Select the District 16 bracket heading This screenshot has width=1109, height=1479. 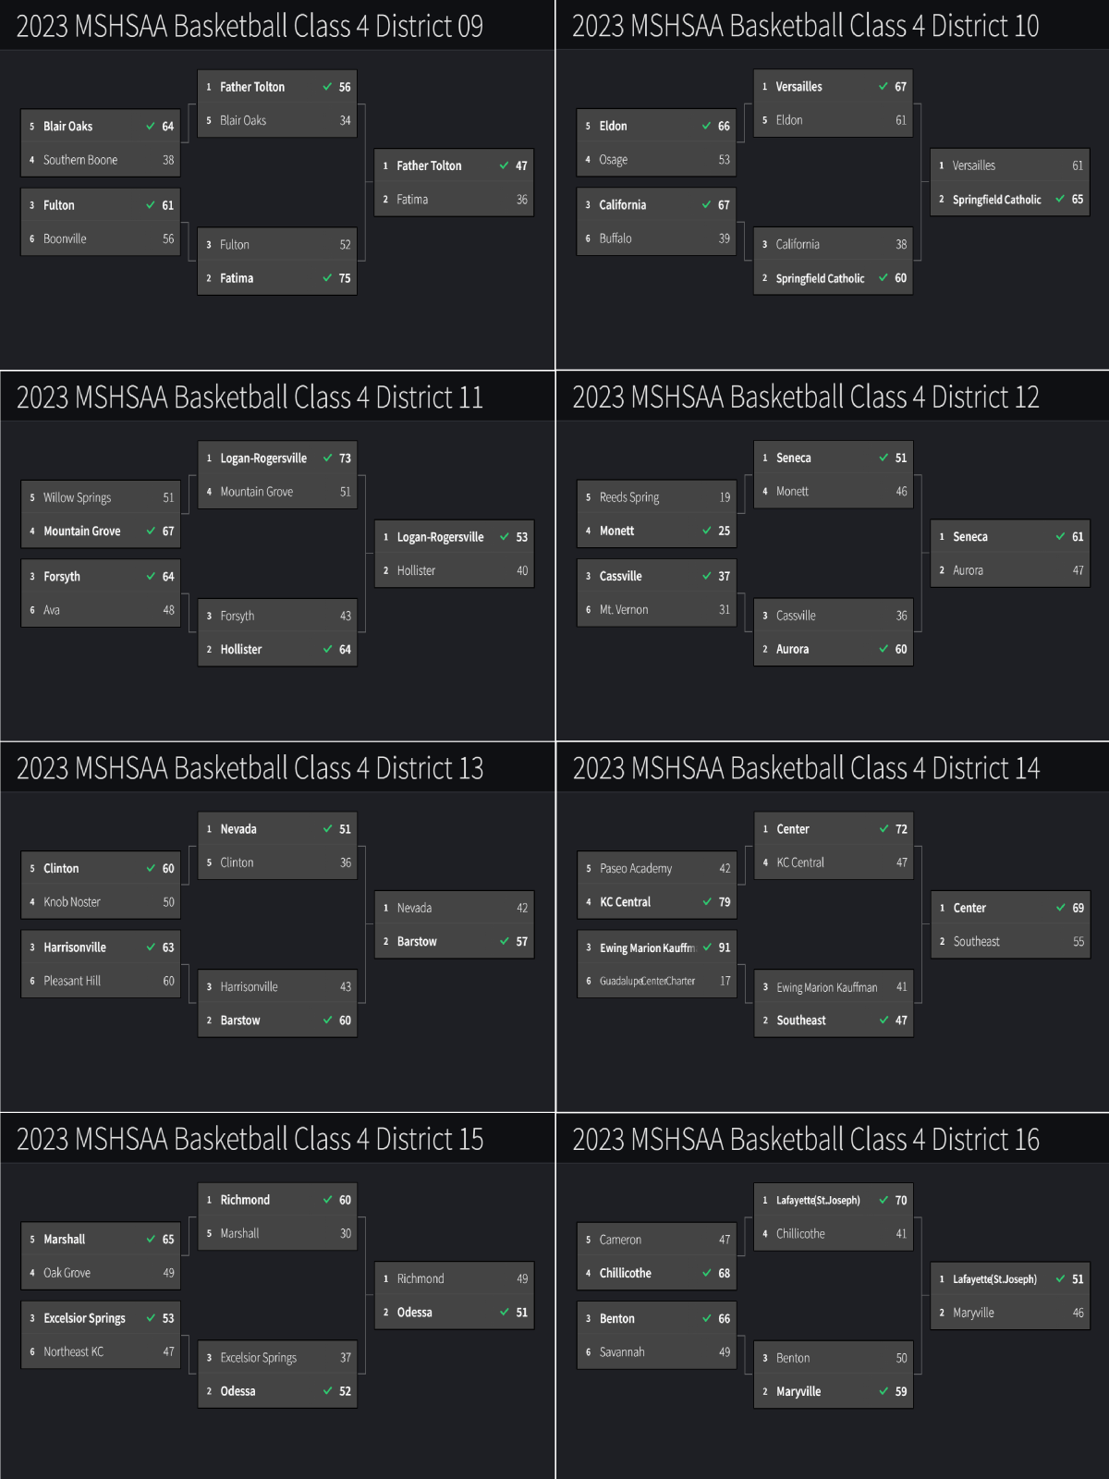click(806, 1140)
